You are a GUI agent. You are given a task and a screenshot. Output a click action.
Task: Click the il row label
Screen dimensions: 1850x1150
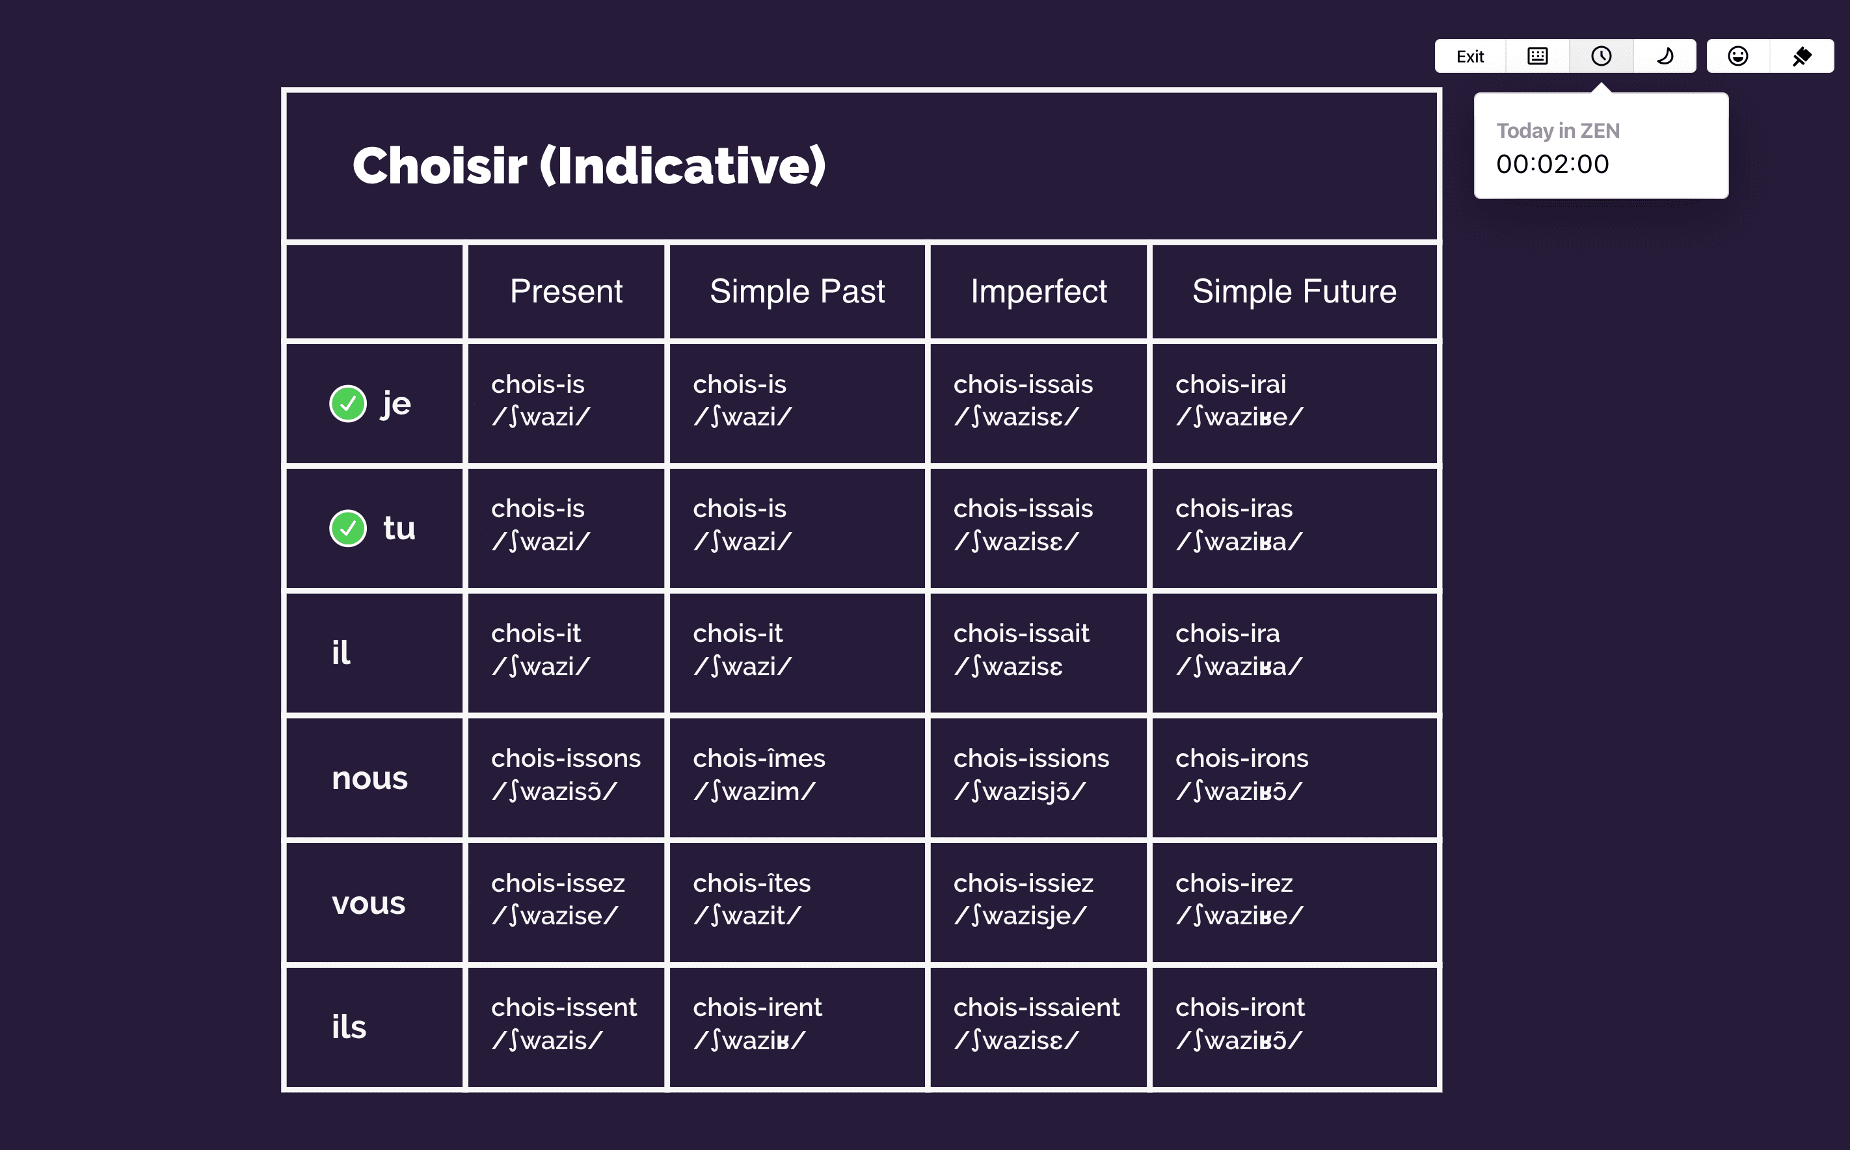(x=341, y=652)
